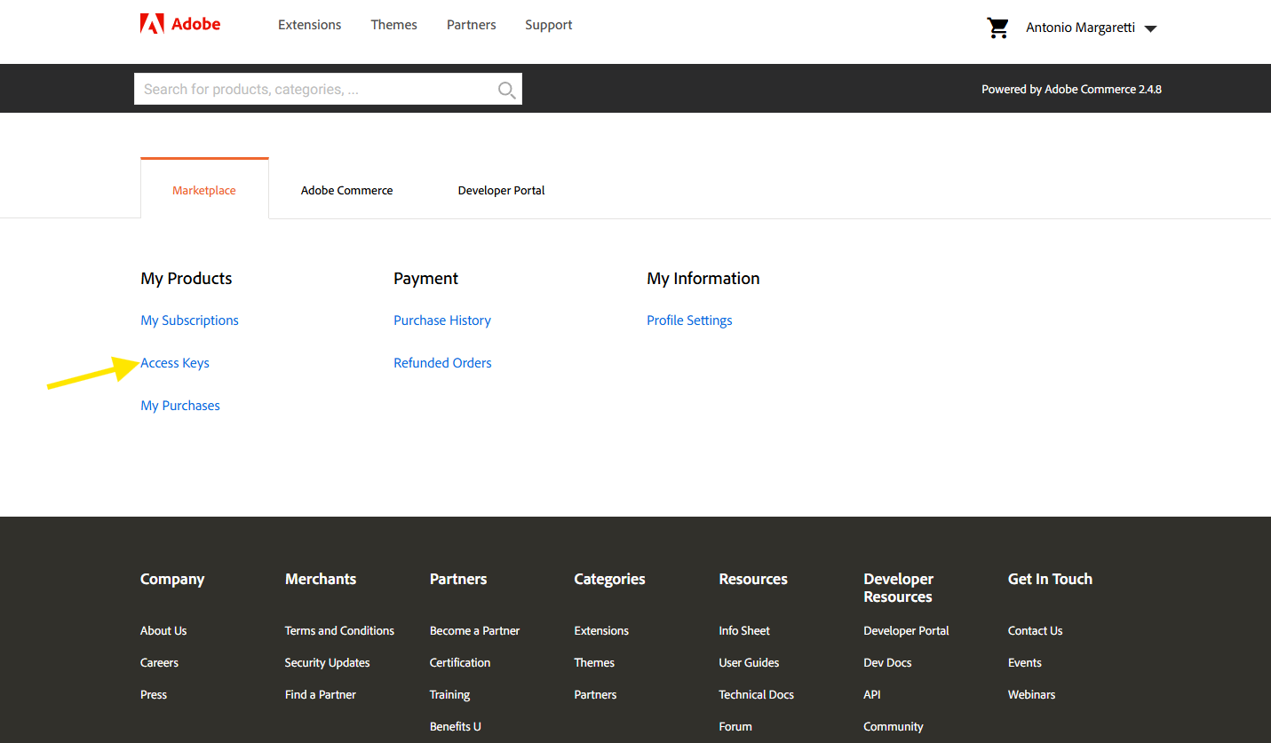Open Community footer link
The height and width of the screenshot is (743, 1271).
pyautogui.click(x=894, y=726)
